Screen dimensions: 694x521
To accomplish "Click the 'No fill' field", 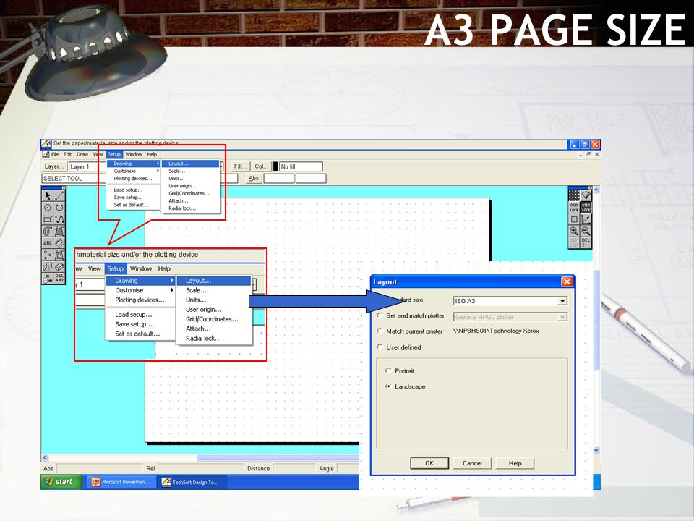I will coord(301,166).
